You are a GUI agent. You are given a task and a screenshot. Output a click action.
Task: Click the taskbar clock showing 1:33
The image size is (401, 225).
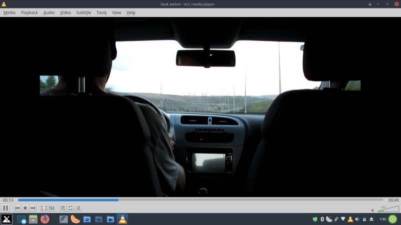tap(382, 219)
